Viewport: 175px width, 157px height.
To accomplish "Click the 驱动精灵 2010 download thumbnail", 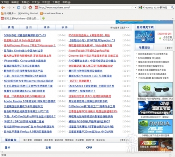I will 145,37.
